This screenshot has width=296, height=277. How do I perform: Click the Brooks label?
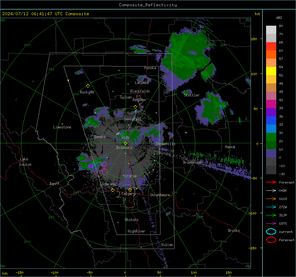click(234, 231)
